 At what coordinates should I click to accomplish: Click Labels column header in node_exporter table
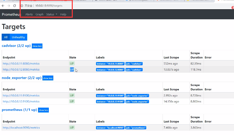pyautogui.click(x=100, y=89)
